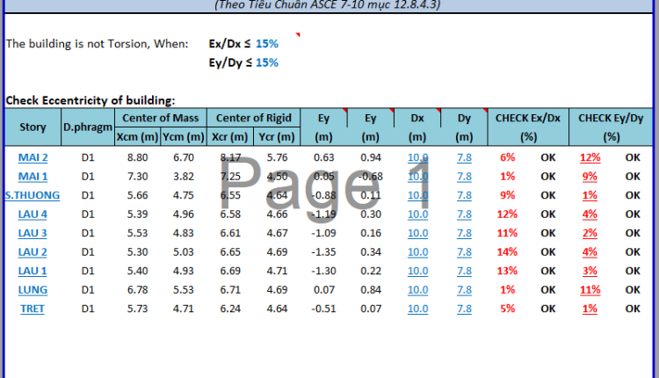
Task: Click the 11% Ey/Dy link for LUNG
Action: tap(589, 289)
